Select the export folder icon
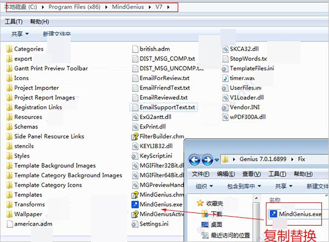This screenshot has width=329, height=242. pos(9,59)
